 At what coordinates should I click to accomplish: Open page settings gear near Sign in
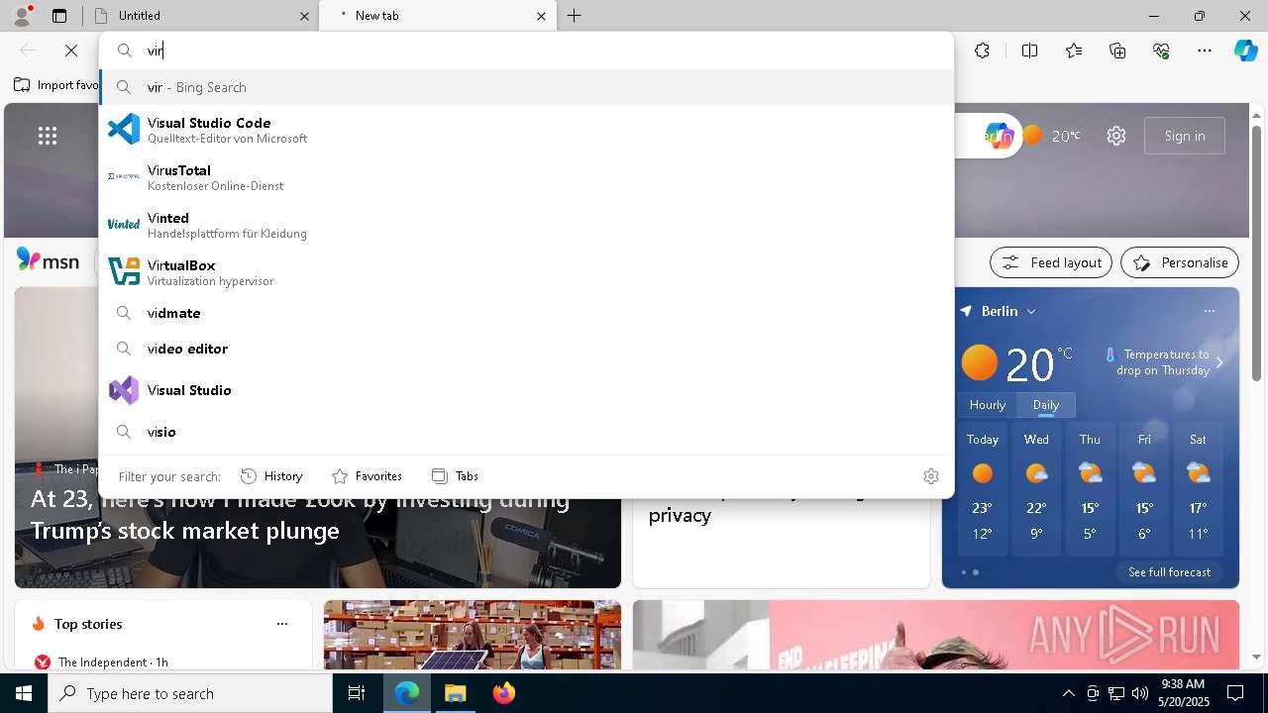[1116, 136]
